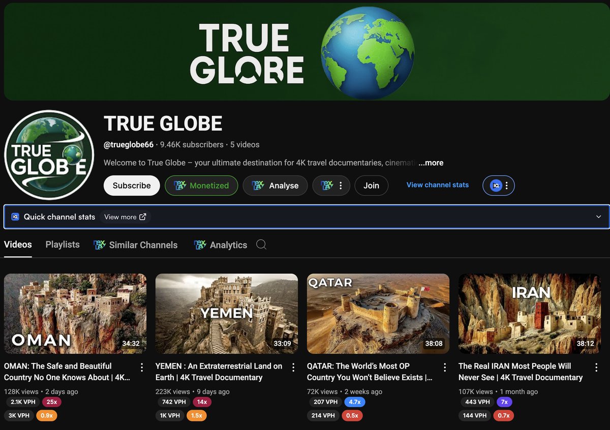Click the Join button
The height and width of the screenshot is (430, 610).
click(371, 186)
